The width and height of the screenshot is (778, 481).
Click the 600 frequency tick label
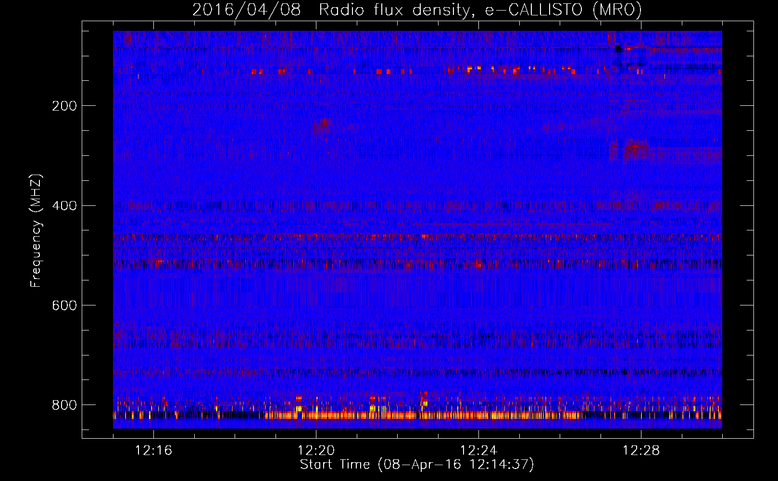pyautogui.click(x=64, y=306)
